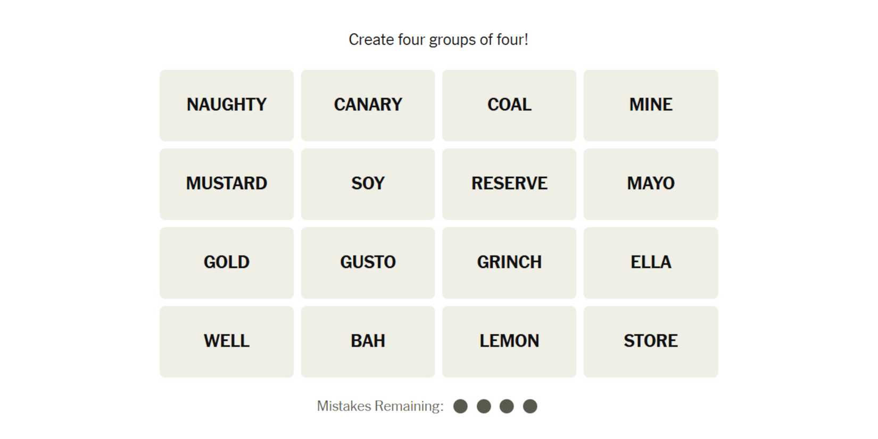Choose the MINE tile

coord(650,105)
